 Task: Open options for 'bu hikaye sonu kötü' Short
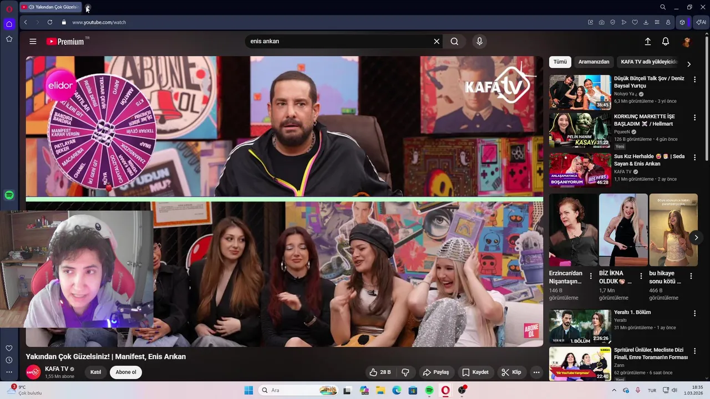(691, 276)
